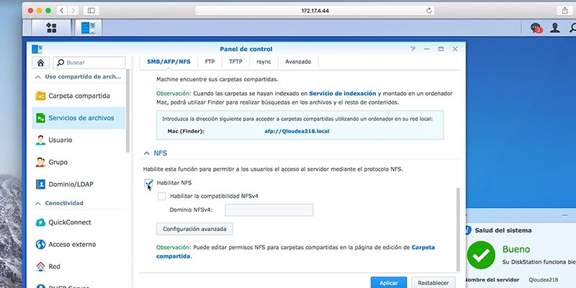Open Configuración avanzada for NFS
The width and height of the screenshot is (576, 288).
[x=194, y=229]
